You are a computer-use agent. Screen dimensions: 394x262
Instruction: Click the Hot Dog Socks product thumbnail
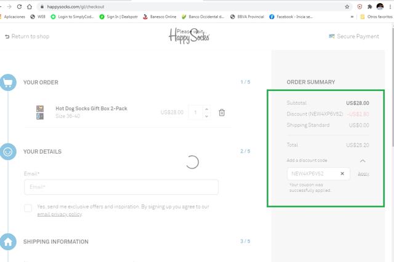[x=40, y=112]
